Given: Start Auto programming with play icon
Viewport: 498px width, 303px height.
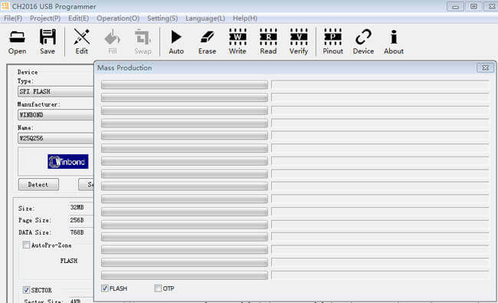Looking at the screenshot, I should click(176, 41).
